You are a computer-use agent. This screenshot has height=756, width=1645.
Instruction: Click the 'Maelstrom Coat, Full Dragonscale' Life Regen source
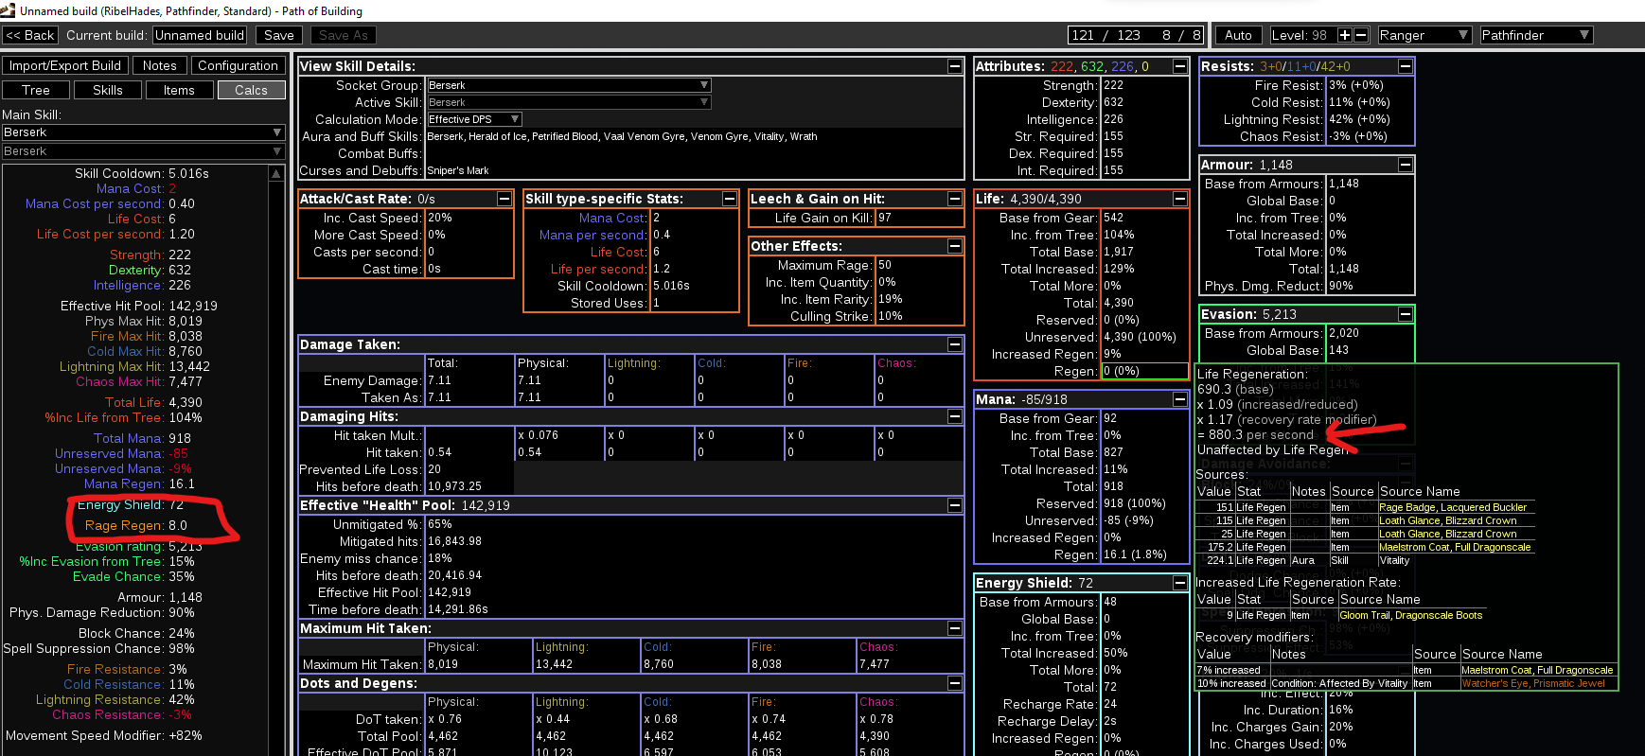(x=1455, y=547)
